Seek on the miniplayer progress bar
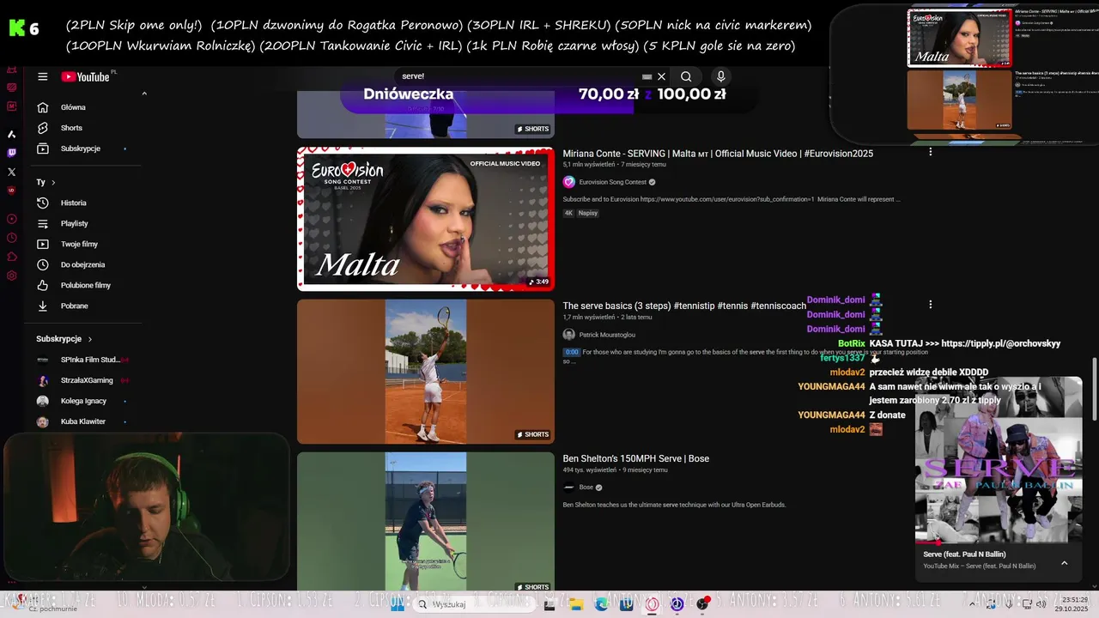The image size is (1099, 618). pos(999,542)
